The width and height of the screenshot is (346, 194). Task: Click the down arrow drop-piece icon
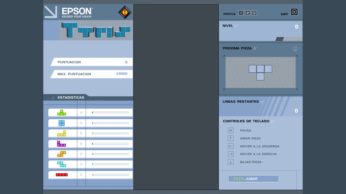coord(230,162)
